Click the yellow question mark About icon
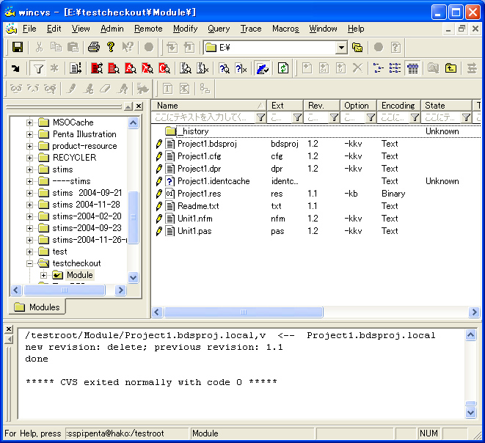Screen dimensions: 485x443 pyautogui.click(x=111, y=47)
